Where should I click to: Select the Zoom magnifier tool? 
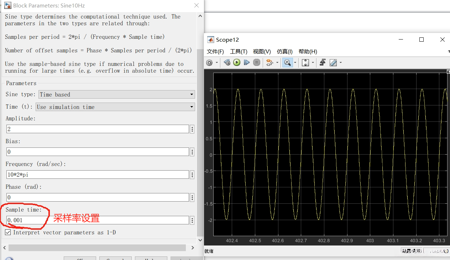pyautogui.click(x=287, y=63)
